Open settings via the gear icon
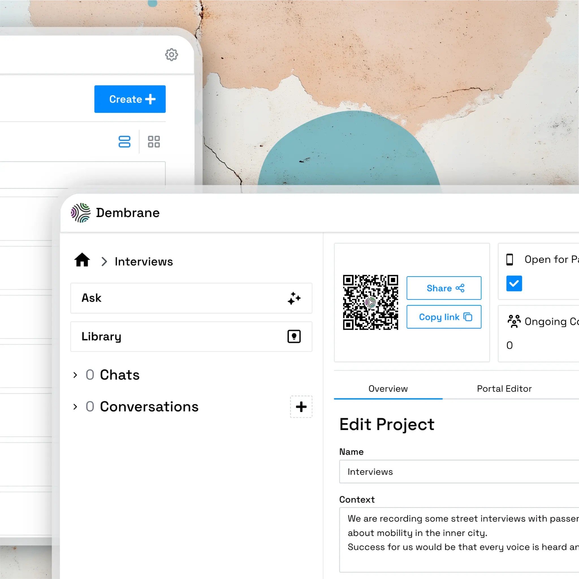The image size is (579, 579). click(x=171, y=55)
